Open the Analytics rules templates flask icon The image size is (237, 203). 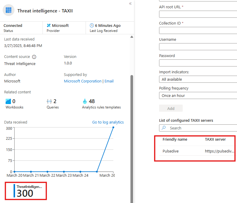[85, 101]
